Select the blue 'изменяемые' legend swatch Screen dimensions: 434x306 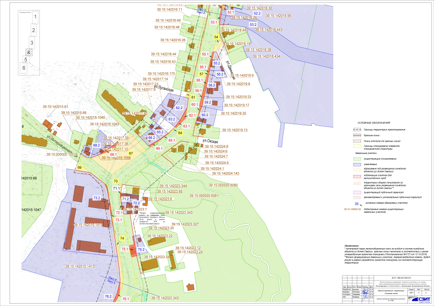pyautogui.click(x=356, y=164)
